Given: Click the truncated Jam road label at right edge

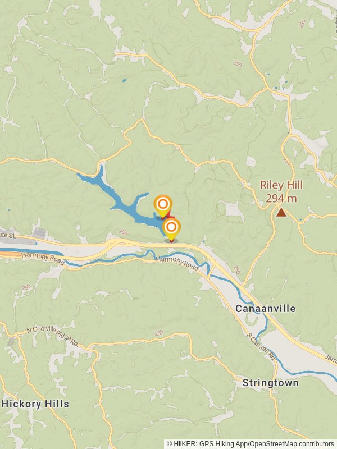Looking at the screenshot, I should (x=331, y=358).
